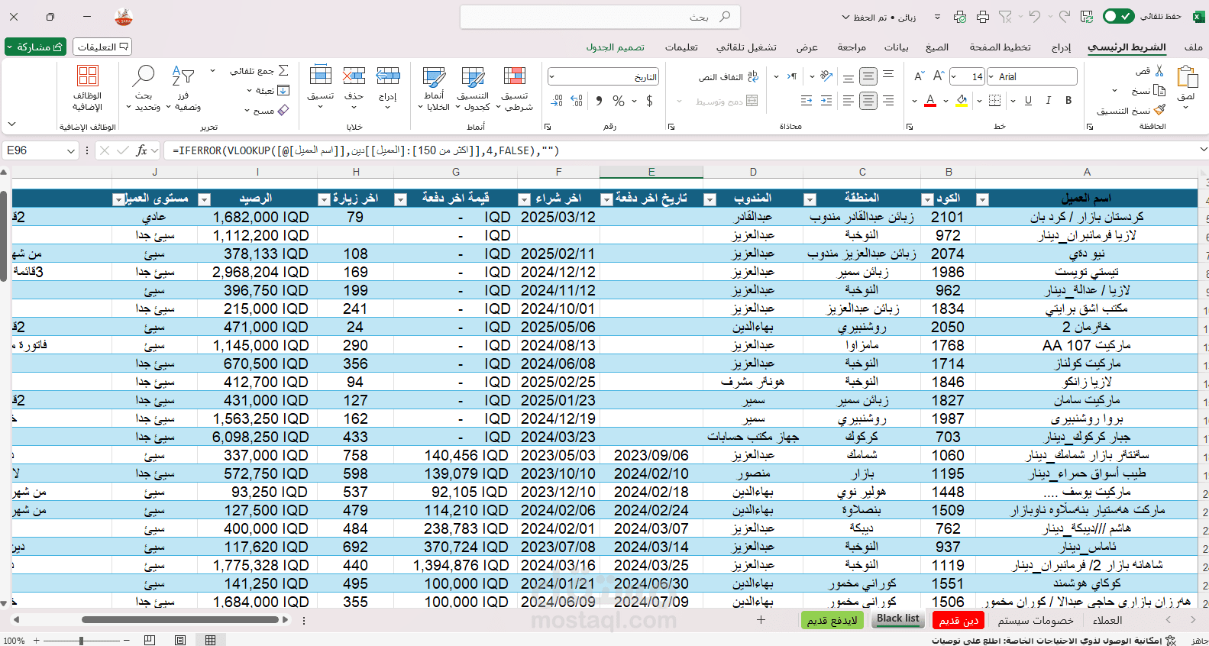The image size is (1209, 646).
Task: Switch to تخطيط الصفحة tab
Action: 1000,47
